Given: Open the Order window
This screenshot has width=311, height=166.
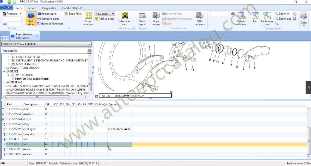Looking at the screenshot, I should point(88,19).
